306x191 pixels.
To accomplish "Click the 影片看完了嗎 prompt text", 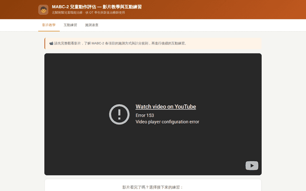I will click(153, 187).
